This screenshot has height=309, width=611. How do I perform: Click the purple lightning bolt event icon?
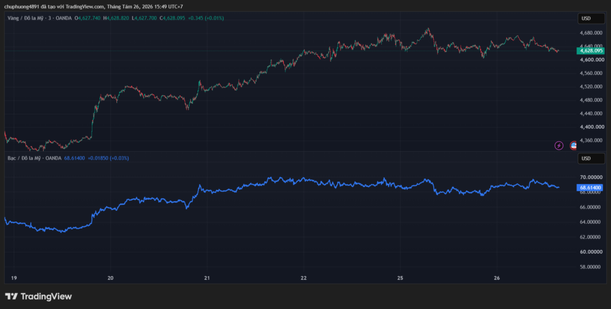pyautogui.click(x=558, y=146)
